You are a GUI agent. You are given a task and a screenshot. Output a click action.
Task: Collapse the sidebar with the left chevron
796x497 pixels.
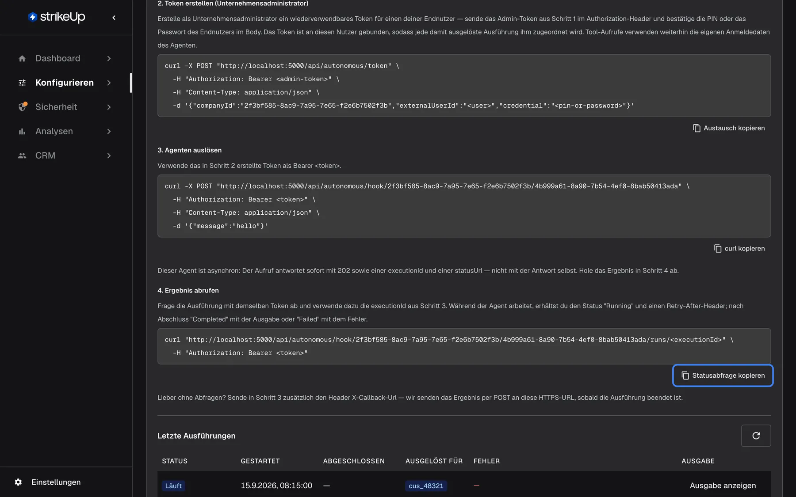114,18
